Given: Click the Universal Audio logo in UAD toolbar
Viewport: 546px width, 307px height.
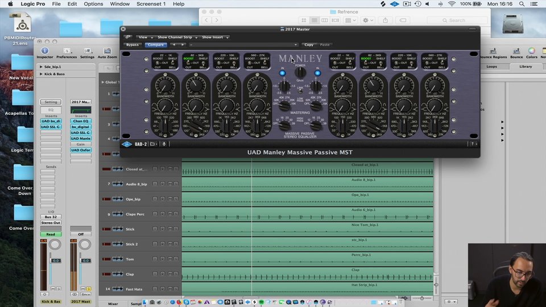Looking at the screenshot, I should [127, 144].
